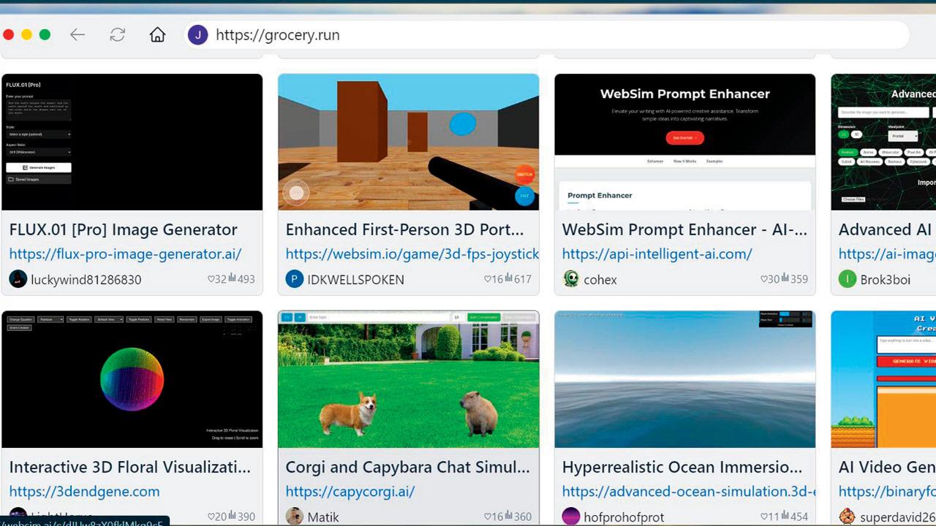
Task: Follow the api-intelligent-ai.com link
Action: click(657, 254)
